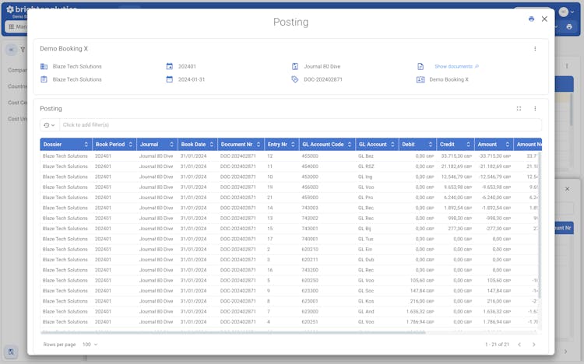This screenshot has width=584, height=364.
Task: Expand the Posting table to fullscreen
Action: (519, 109)
